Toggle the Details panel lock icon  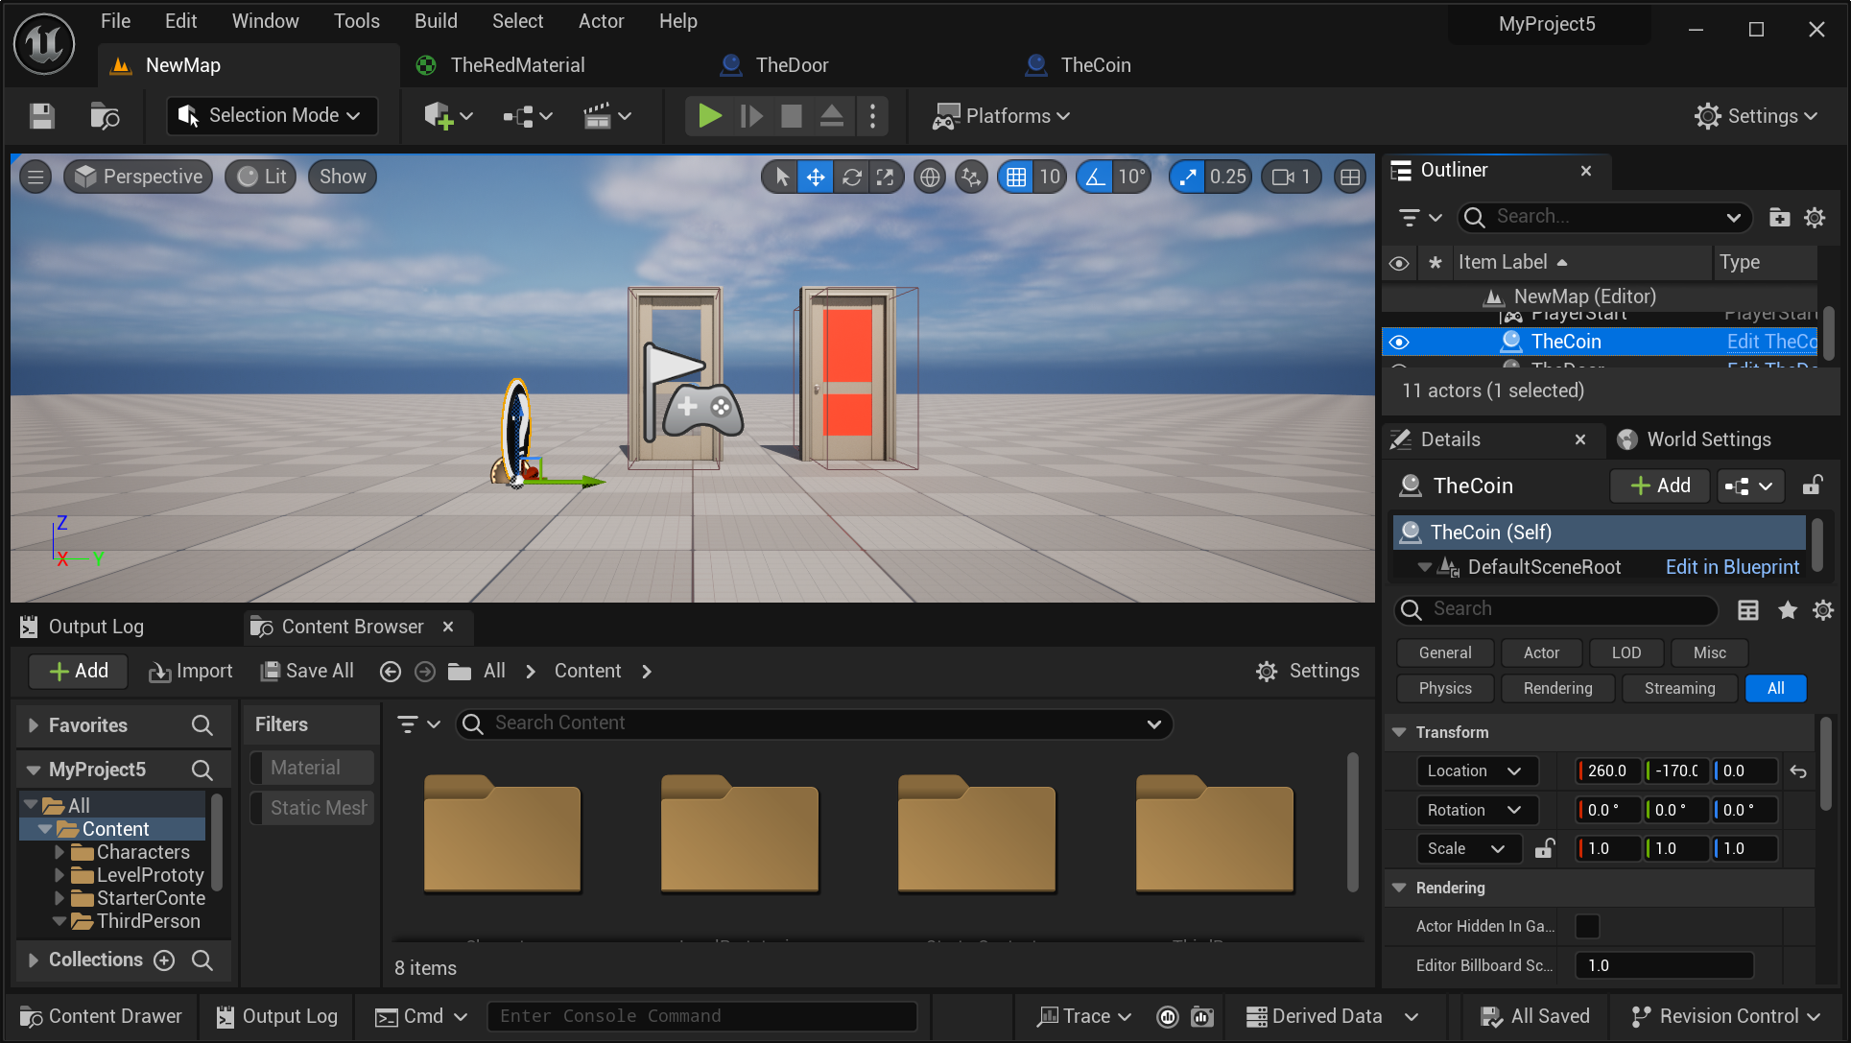[x=1812, y=486]
